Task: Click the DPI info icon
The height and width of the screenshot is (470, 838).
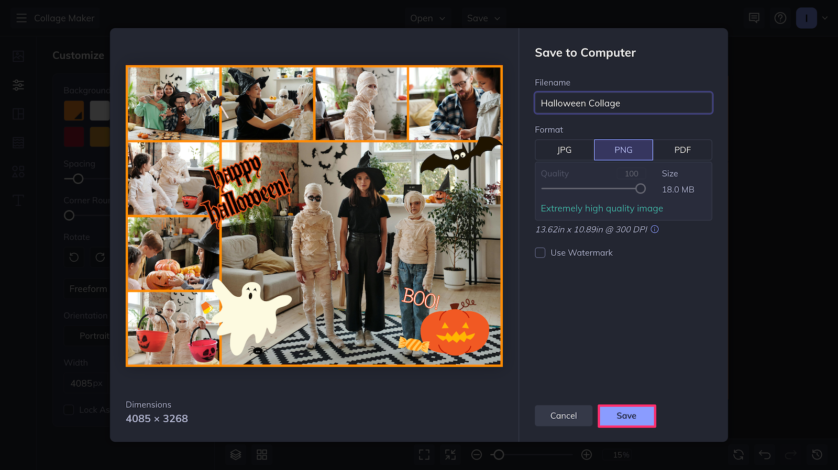Action: (655, 229)
